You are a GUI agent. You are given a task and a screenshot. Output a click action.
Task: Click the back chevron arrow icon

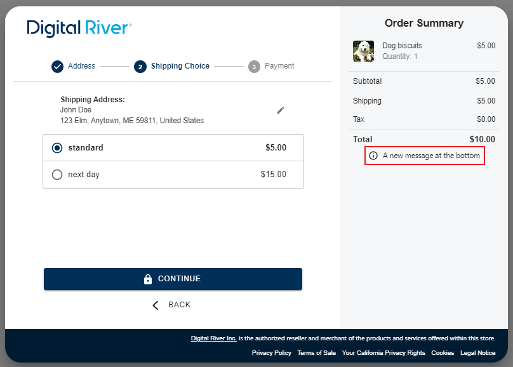[156, 305]
